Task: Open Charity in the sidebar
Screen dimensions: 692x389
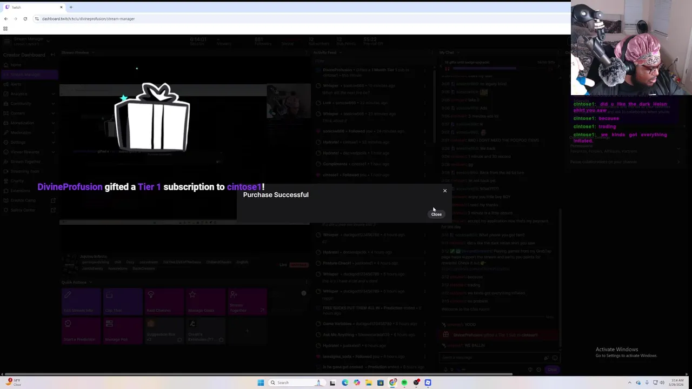Action: tap(30, 181)
